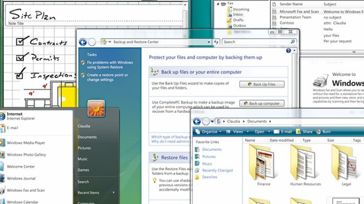Open Documents from Start menu right pane
The image size is (364, 204).
87,137
